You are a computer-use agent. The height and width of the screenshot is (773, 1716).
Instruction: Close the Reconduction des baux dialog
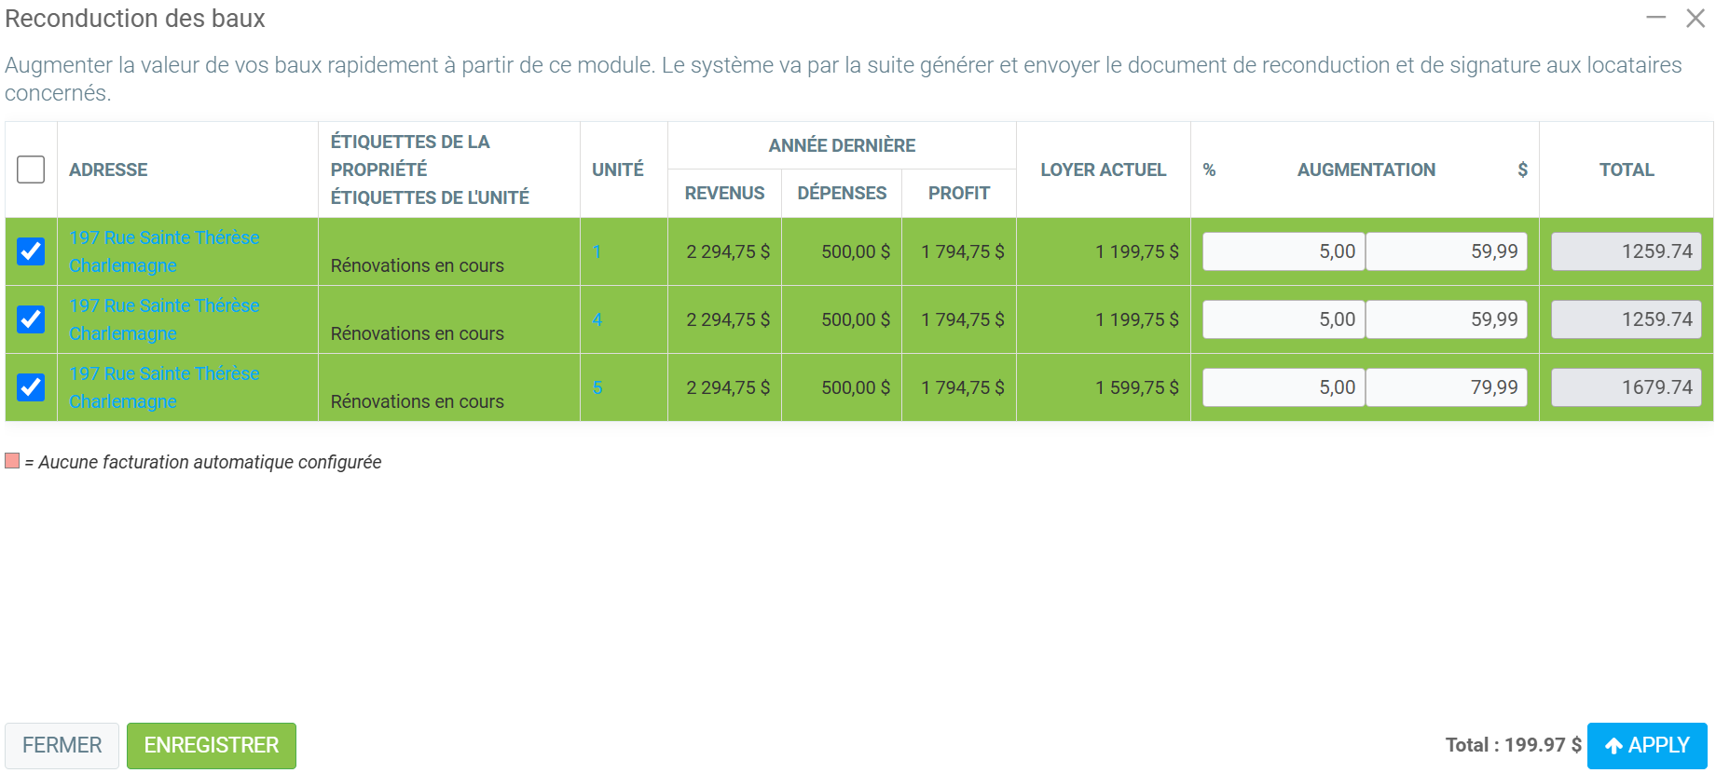[x=1695, y=18]
